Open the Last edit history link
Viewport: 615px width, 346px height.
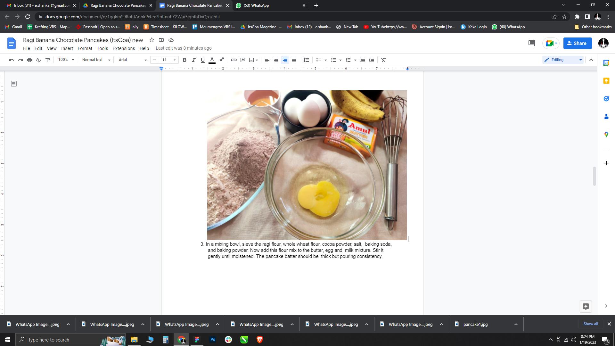[184, 48]
